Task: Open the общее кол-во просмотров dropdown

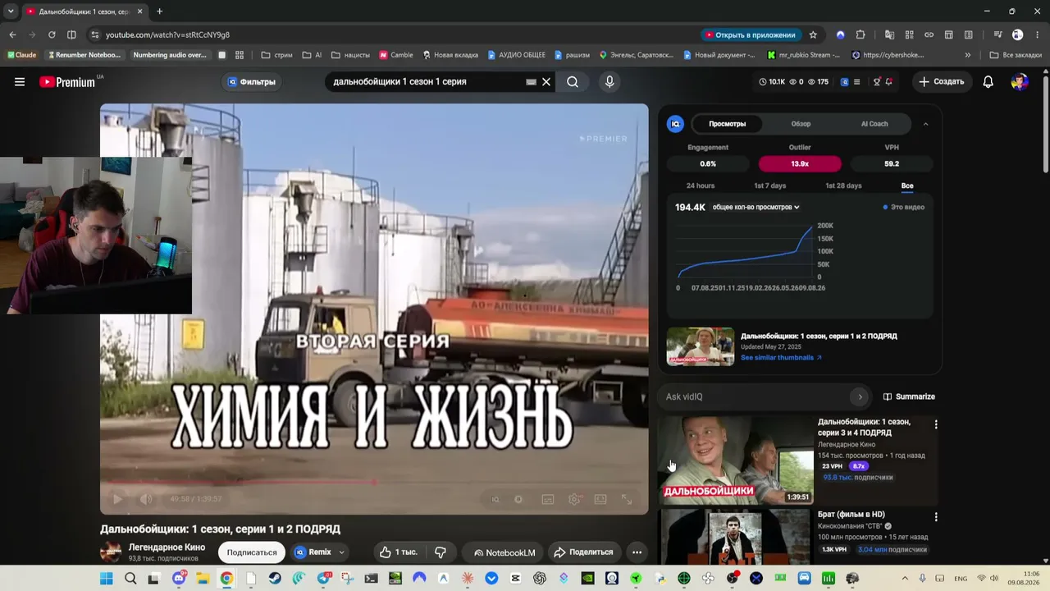Action: click(756, 208)
